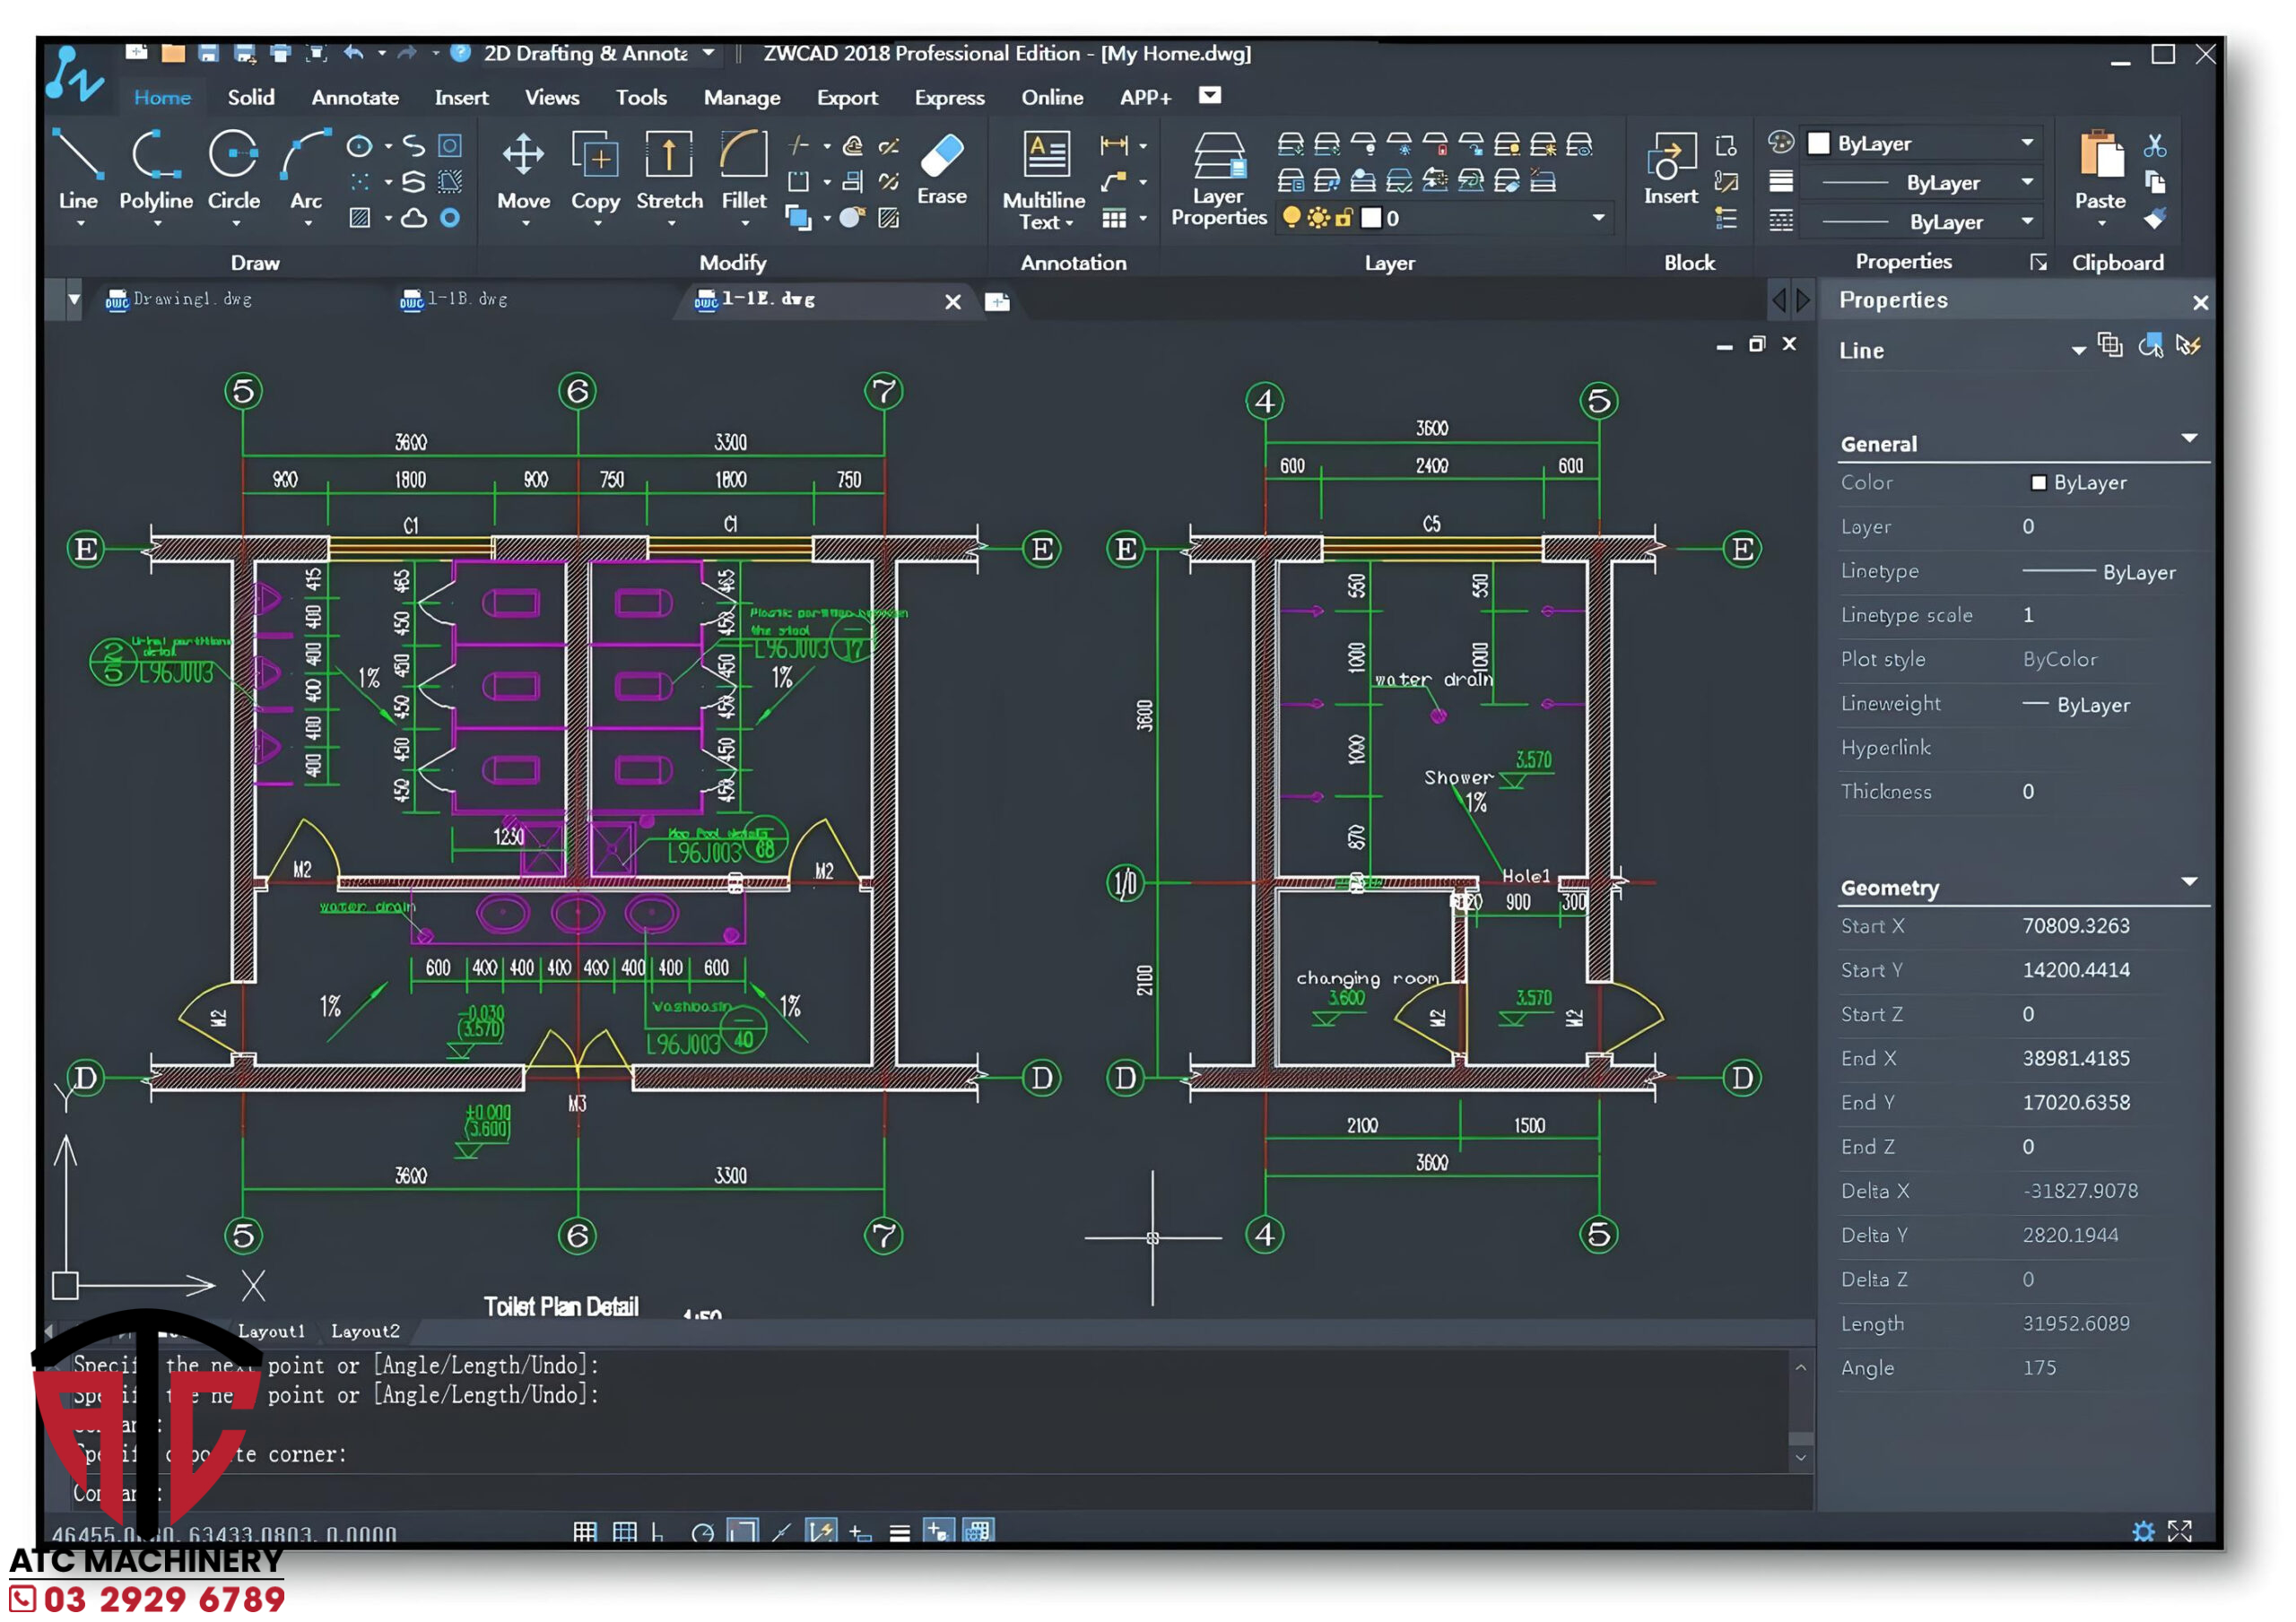Click the Insert block icon
This screenshot has height=1622, width=2296.
point(1671,158)
